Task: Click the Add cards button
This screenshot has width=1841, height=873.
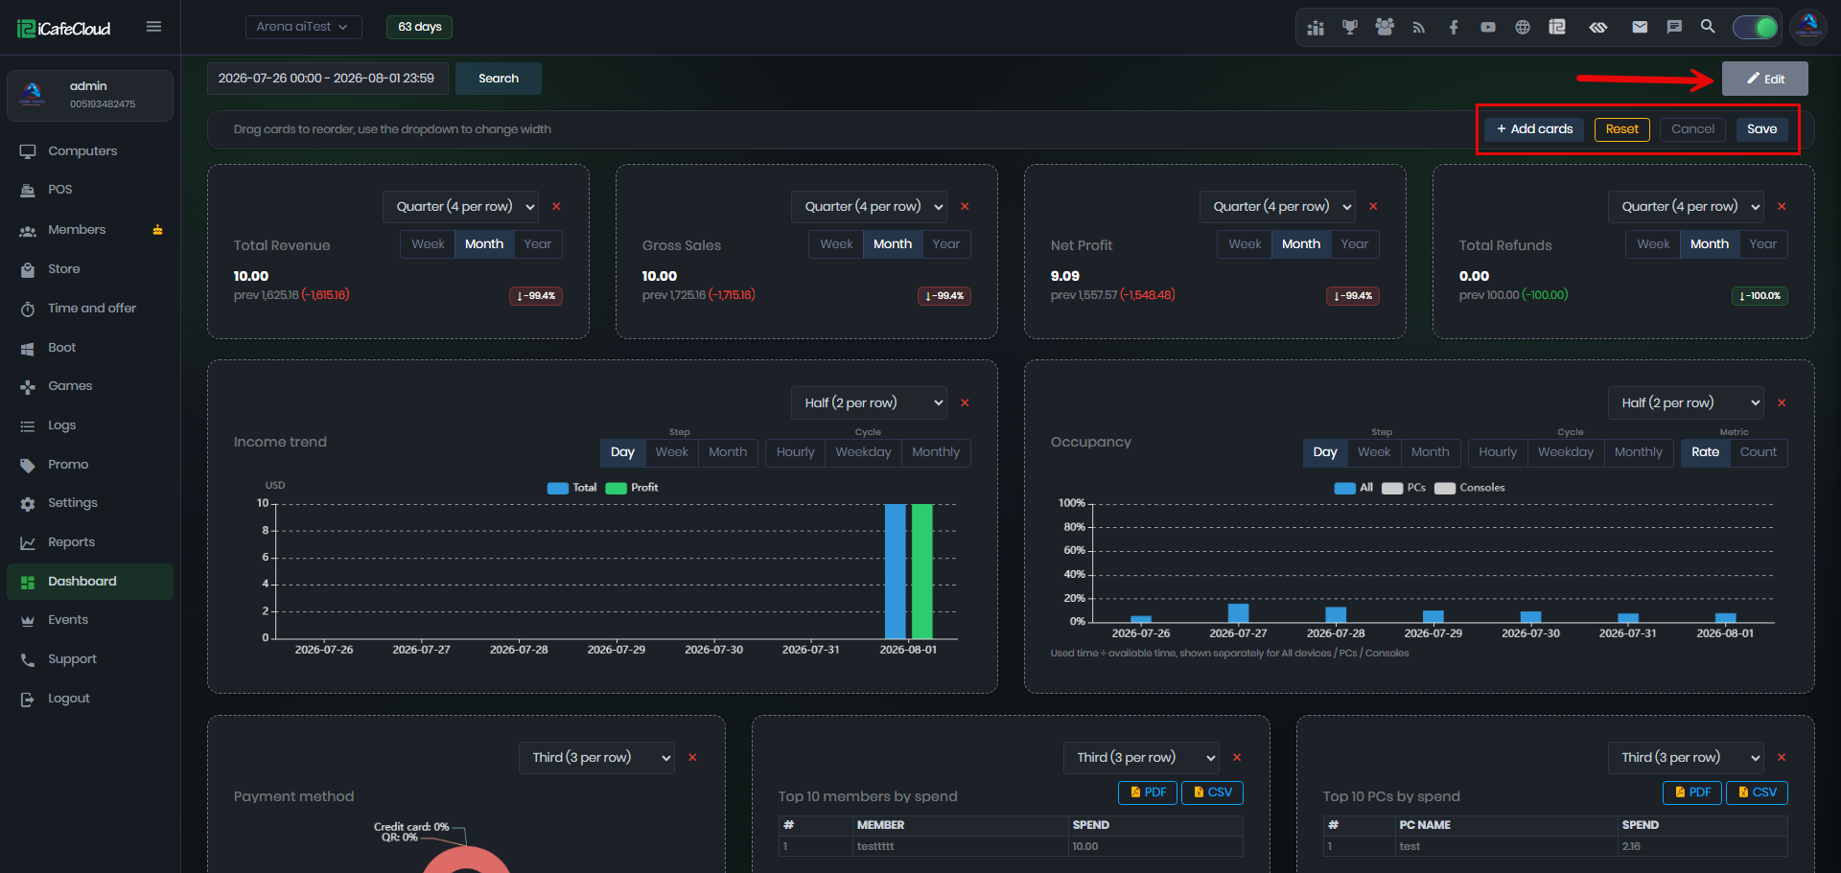Action: pyautogui.click(x=1534, y=129)
